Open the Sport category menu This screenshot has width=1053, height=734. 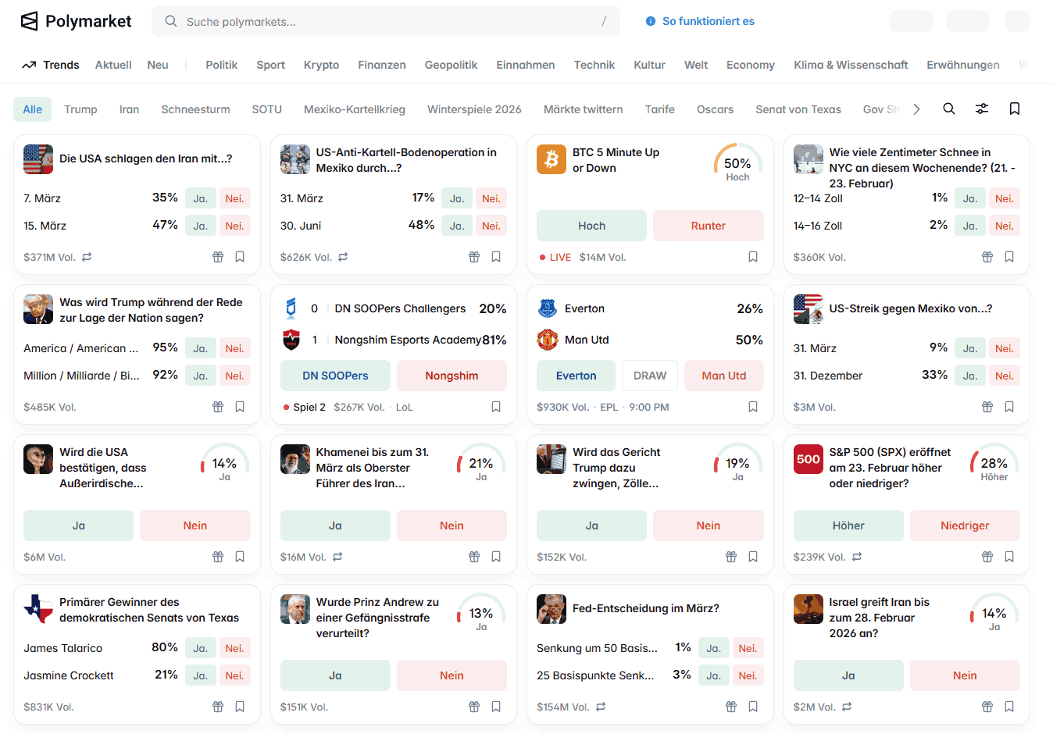pyautogui.click(x=270, y=65)
